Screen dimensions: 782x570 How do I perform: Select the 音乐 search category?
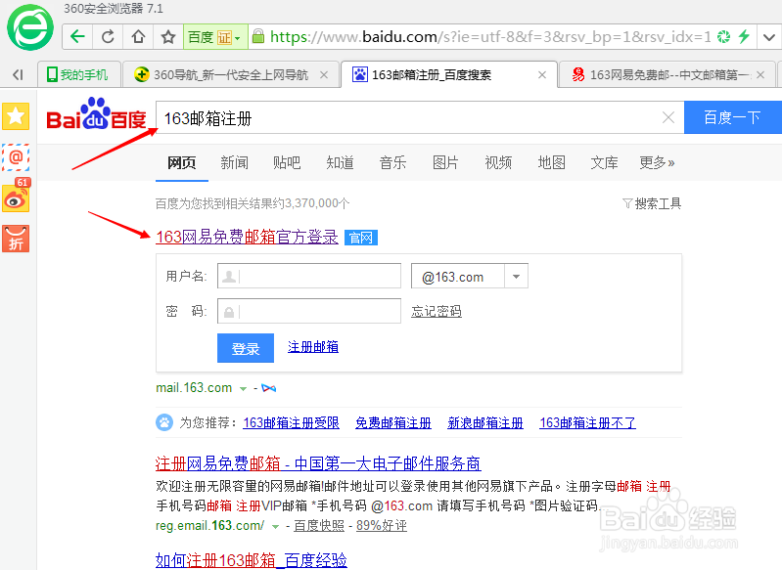(x=393, y=162)
